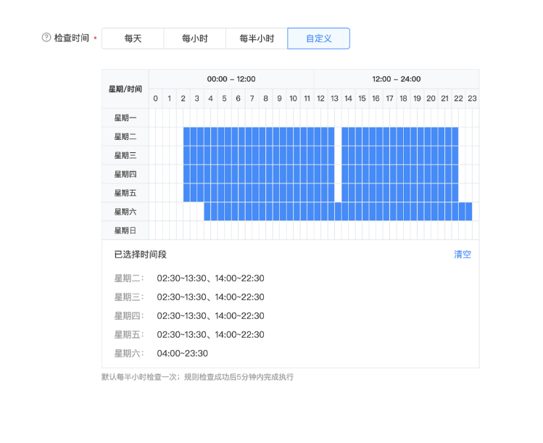This screenshot has width=543, height=443.
Task: Toggle the empty 13:30 cell on 星期四
Action: (x=338, y=174)
